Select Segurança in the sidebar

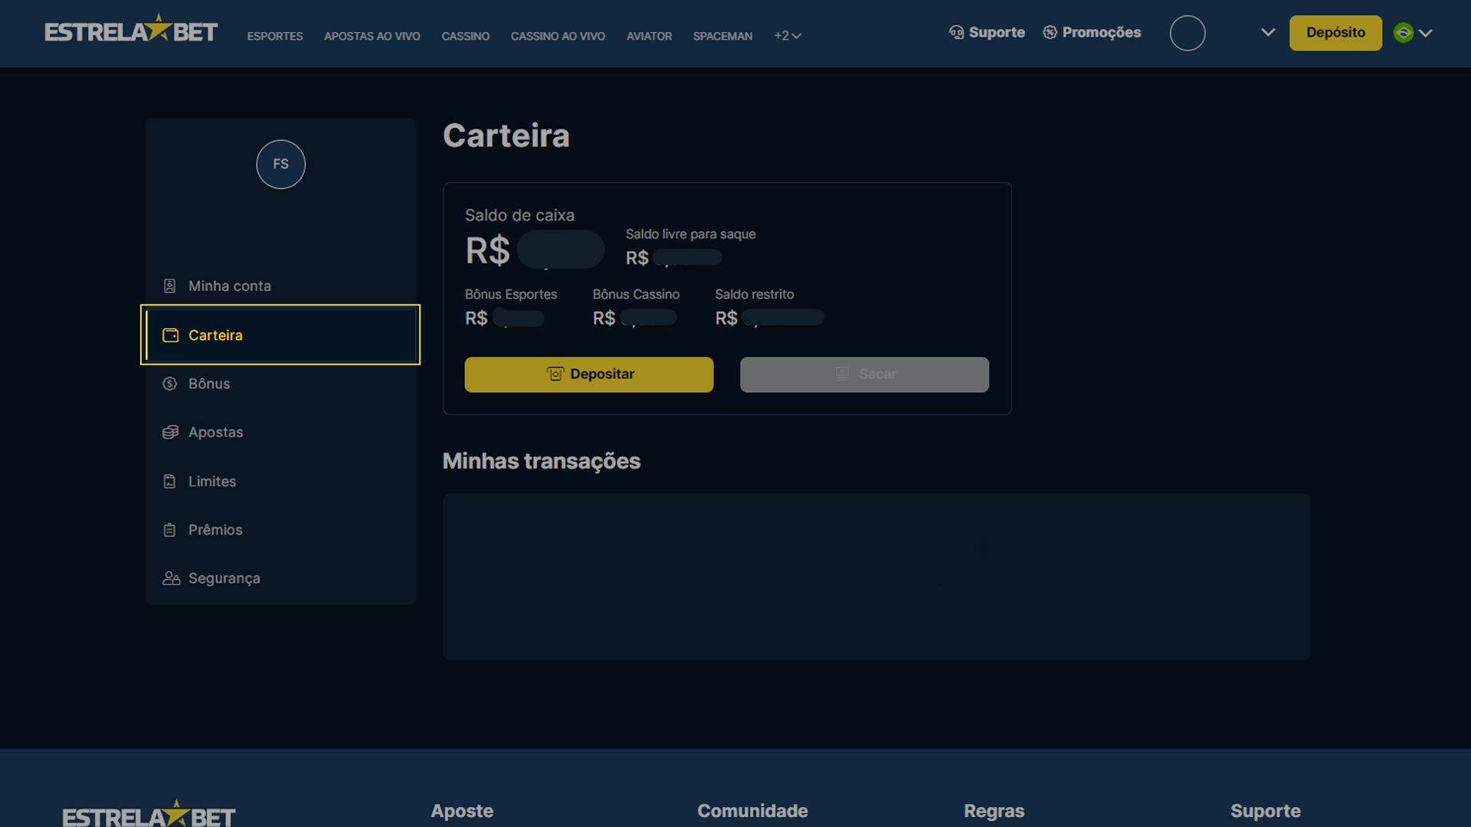pyautogui.click(x=280, y=578)
